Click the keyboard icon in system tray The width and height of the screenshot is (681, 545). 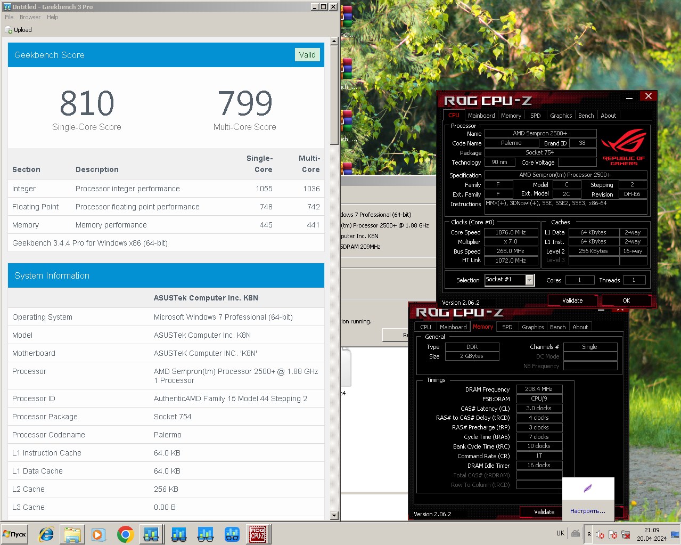[576, 533]
